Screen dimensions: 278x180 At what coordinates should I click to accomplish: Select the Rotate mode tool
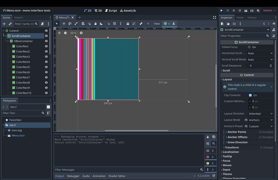(x=70, y=24)
